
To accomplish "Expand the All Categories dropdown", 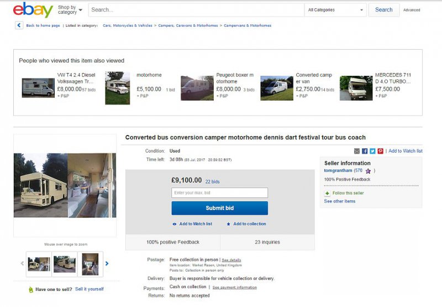I will tap(335, 10).
